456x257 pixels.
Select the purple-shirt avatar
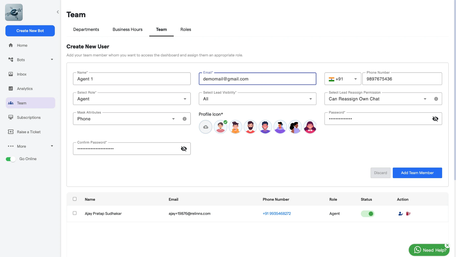coord(280,127)
